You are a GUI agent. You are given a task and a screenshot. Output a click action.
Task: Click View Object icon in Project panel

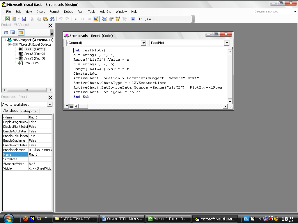pyautogui.click(x=12, y=33)
